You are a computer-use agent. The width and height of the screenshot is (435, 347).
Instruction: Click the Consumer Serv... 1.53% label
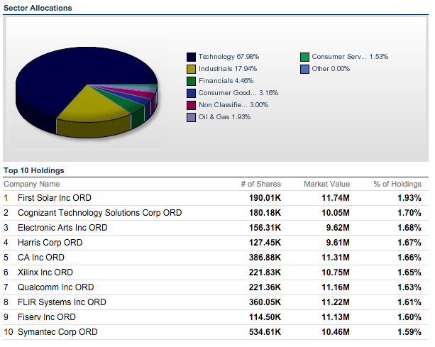tap(350, 57)
